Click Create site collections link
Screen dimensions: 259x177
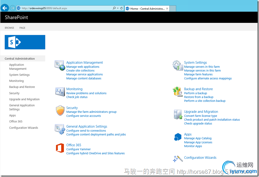pos(80,71)
